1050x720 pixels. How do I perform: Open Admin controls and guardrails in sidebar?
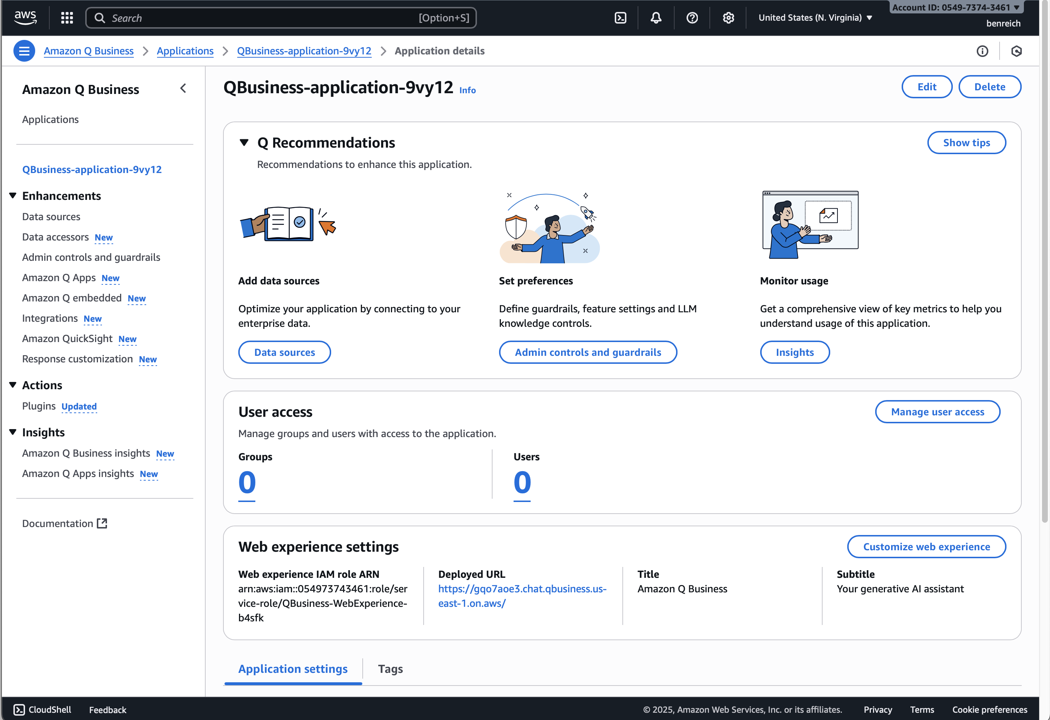tap(91, 257)
